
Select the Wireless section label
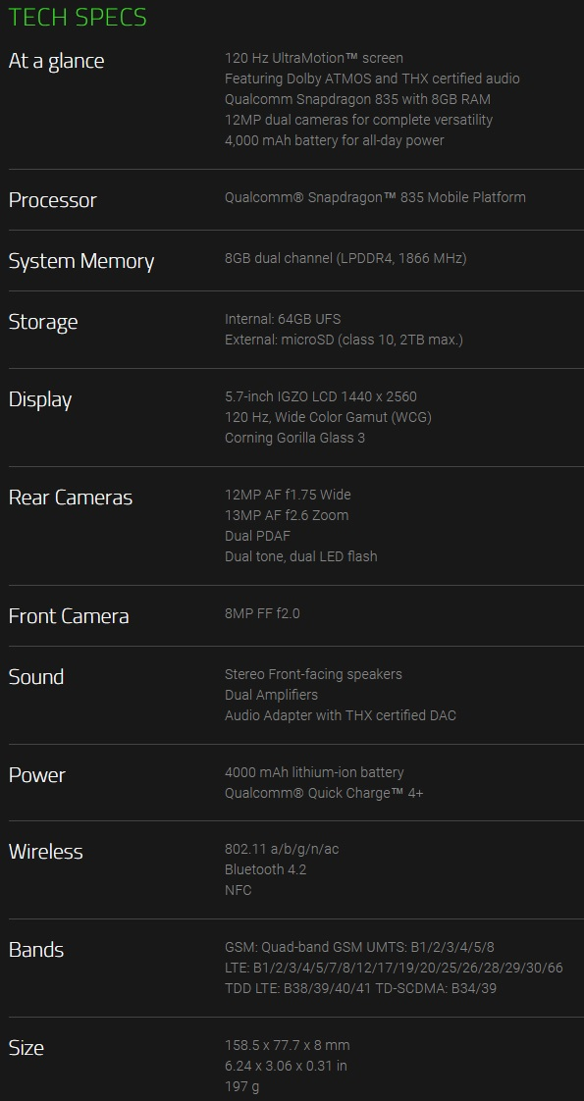click(x=45, y=852)
